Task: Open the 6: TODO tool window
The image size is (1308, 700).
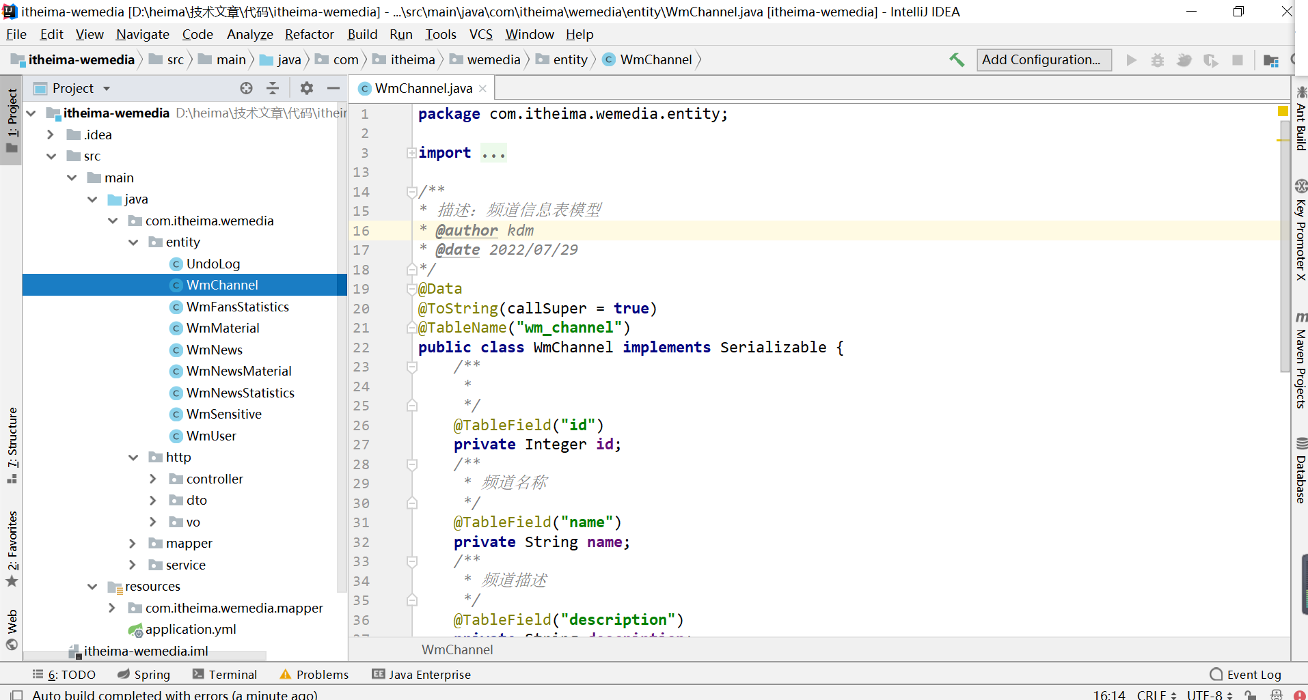Action: click(64, 675)
